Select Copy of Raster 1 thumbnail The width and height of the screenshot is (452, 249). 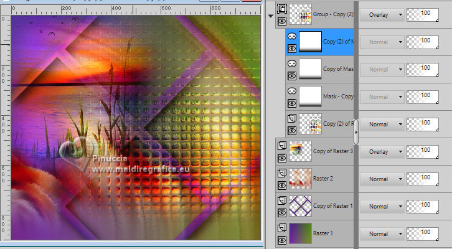pos(300,206)
